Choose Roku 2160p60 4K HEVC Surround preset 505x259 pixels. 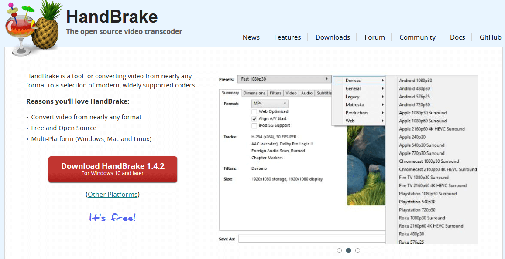tap(431, 226)
